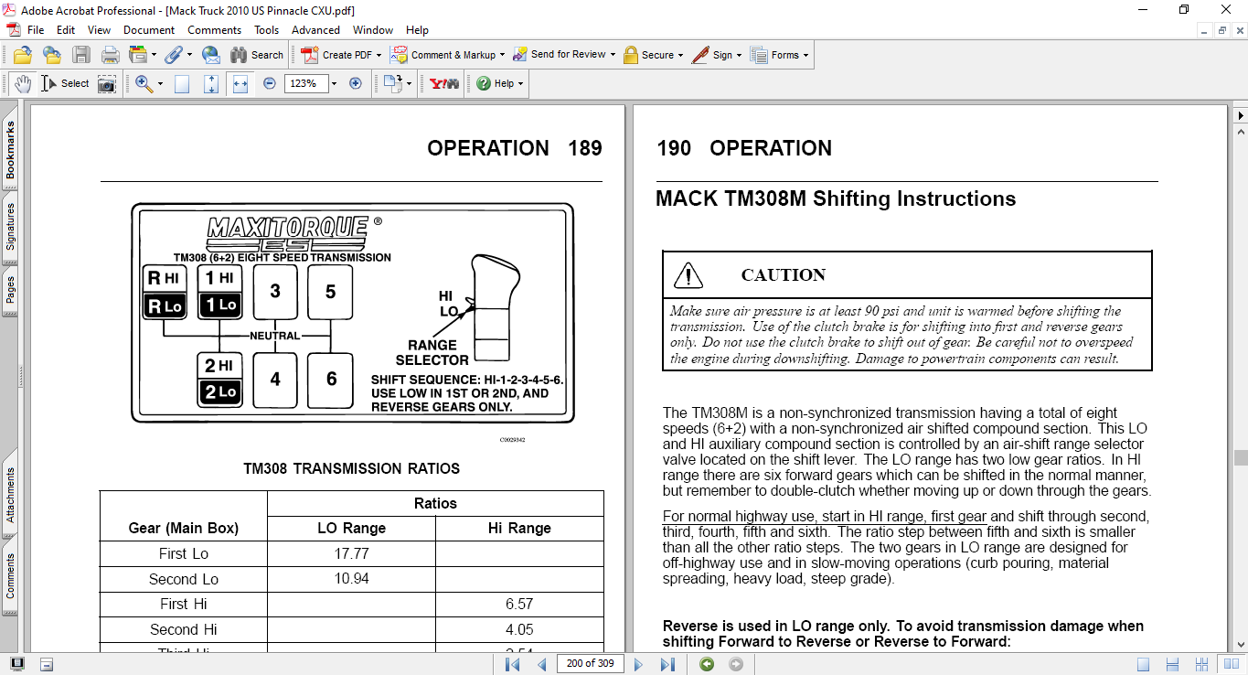Activate the Snapshot camera tool
Viewport: 1248px width, 675px height.
(107, 83)
